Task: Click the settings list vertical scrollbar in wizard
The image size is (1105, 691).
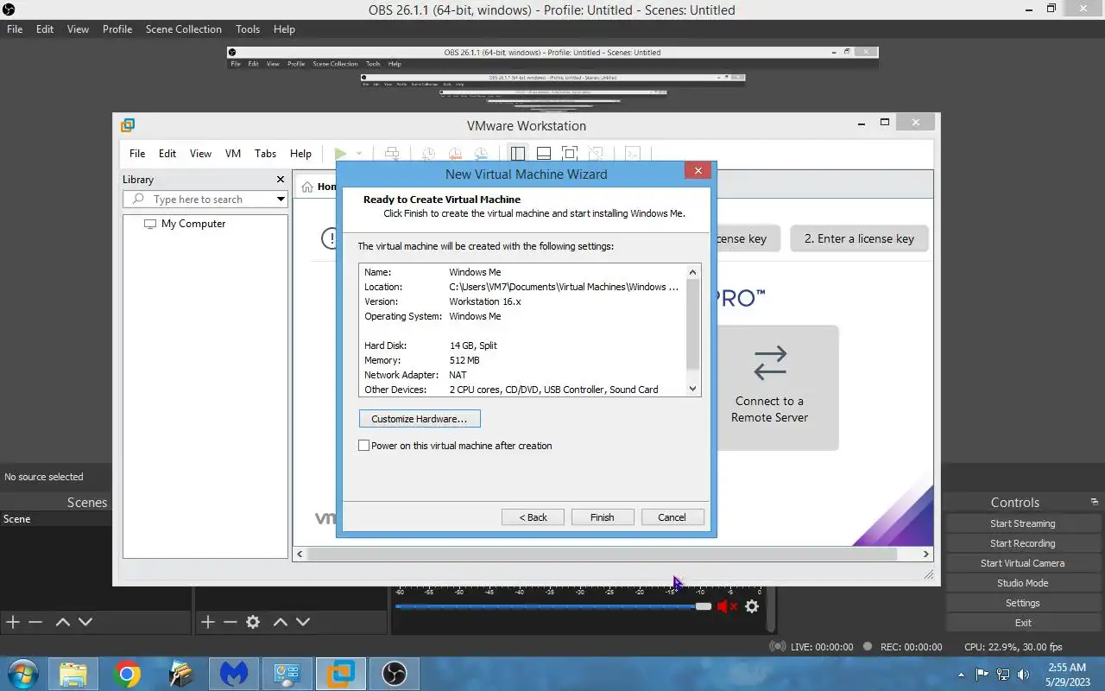Action: 692,323
